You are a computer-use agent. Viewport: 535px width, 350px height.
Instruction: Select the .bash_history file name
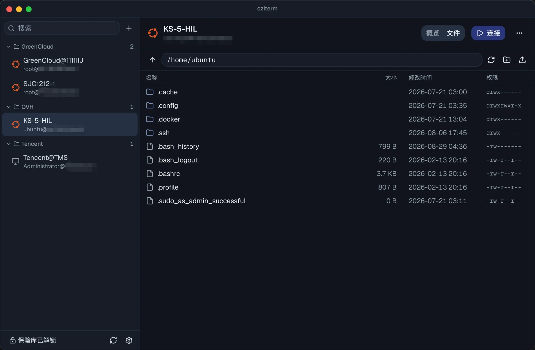[178, 146]
